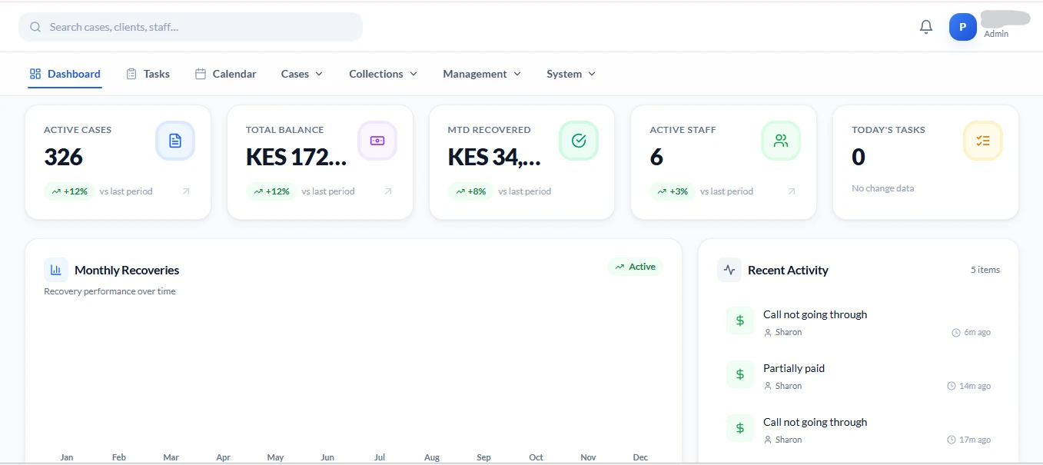Click the Calendar nav icon

click(201, 74)
